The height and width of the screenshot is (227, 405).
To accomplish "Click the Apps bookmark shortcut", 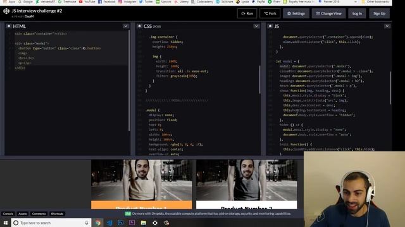I will [x=9, y=1].
